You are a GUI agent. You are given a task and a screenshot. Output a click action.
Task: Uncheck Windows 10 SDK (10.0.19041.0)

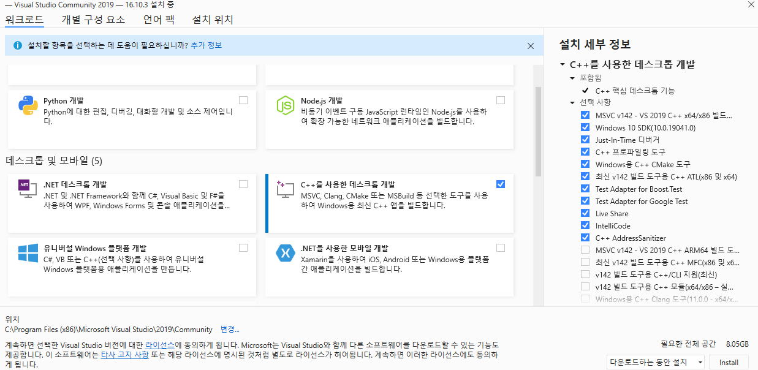[585, 127]
